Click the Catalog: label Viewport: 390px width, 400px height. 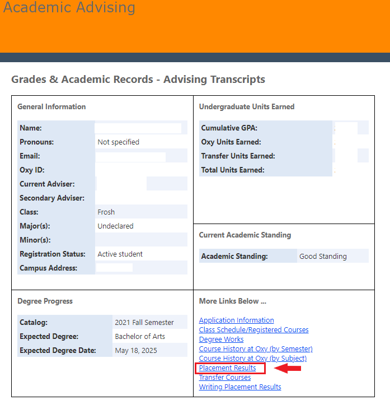coord(34,323)
